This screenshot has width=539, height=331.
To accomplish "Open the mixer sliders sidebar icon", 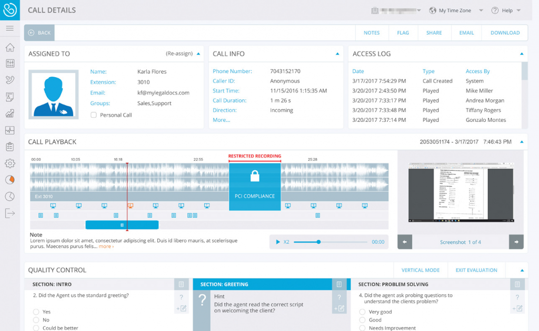I will 9,64.
